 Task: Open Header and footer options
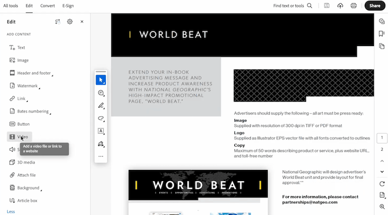click(x=31, y=73)
